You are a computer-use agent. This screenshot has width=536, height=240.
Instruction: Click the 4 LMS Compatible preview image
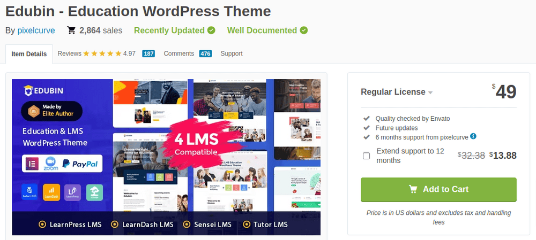(x=196, y=143)
